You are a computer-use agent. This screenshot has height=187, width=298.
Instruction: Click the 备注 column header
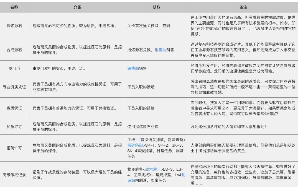click(x=243, y=7)
